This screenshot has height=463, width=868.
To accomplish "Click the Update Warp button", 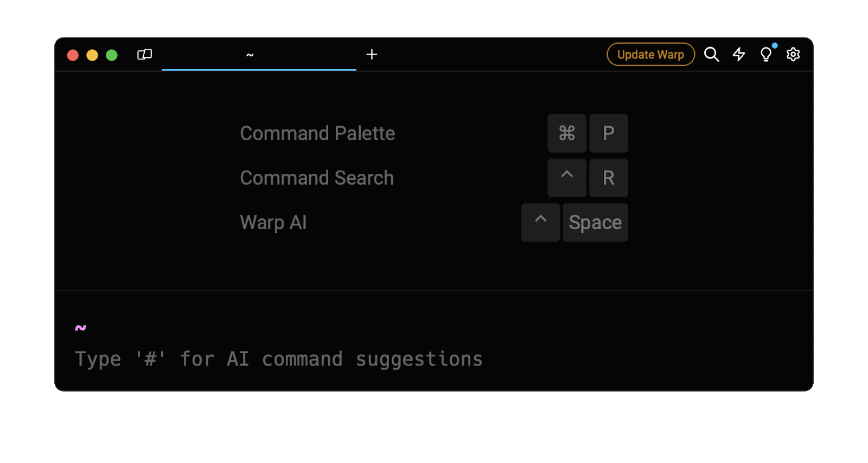I will pyautogui.click(x=650, y=54).
